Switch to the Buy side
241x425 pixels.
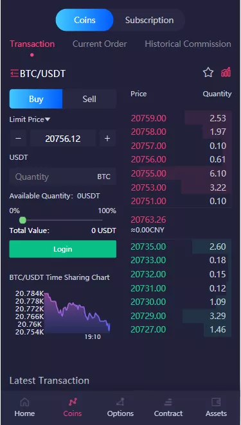[x=36, y=99]
